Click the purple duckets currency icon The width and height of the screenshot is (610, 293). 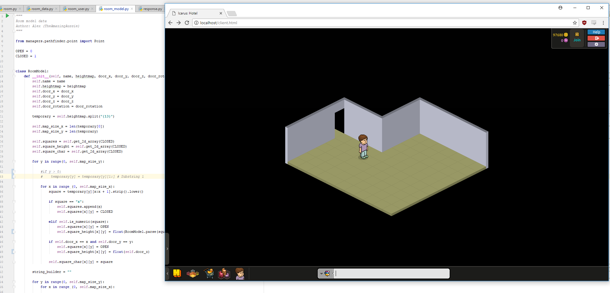[566, 40]
